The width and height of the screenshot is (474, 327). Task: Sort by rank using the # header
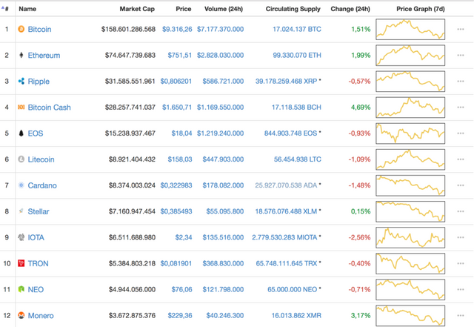[5, 9]
